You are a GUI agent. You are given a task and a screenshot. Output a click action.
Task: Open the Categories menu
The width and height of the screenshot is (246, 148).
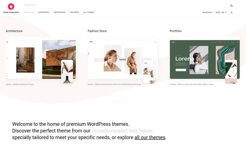tap(44, 12)
